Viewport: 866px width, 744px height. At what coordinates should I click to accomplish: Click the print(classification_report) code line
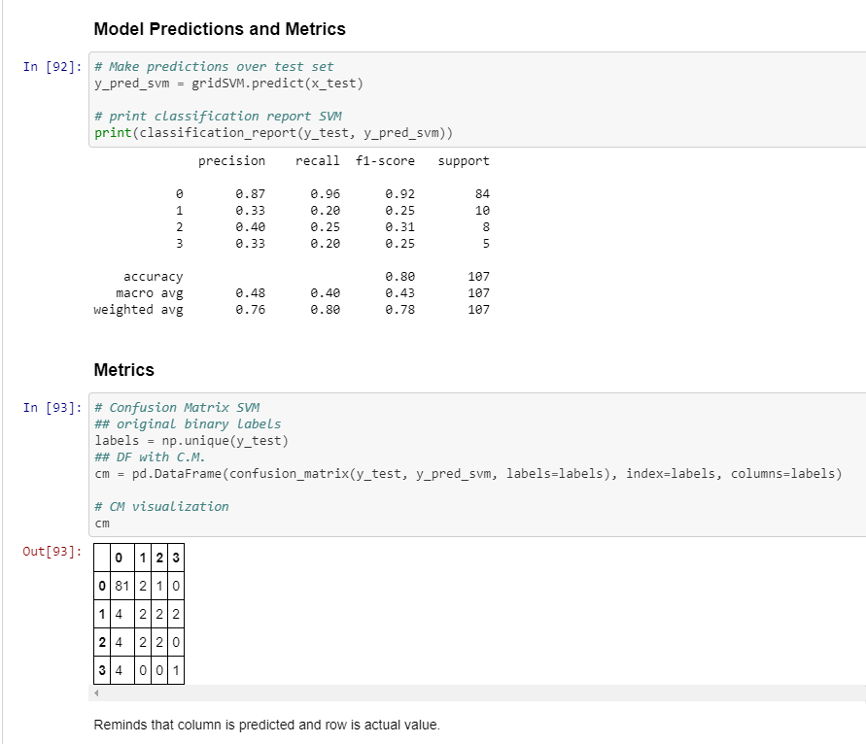[x=273, y=132]
